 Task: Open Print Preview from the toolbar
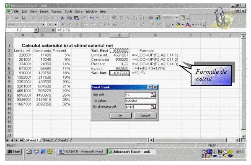tap(47, 18)
